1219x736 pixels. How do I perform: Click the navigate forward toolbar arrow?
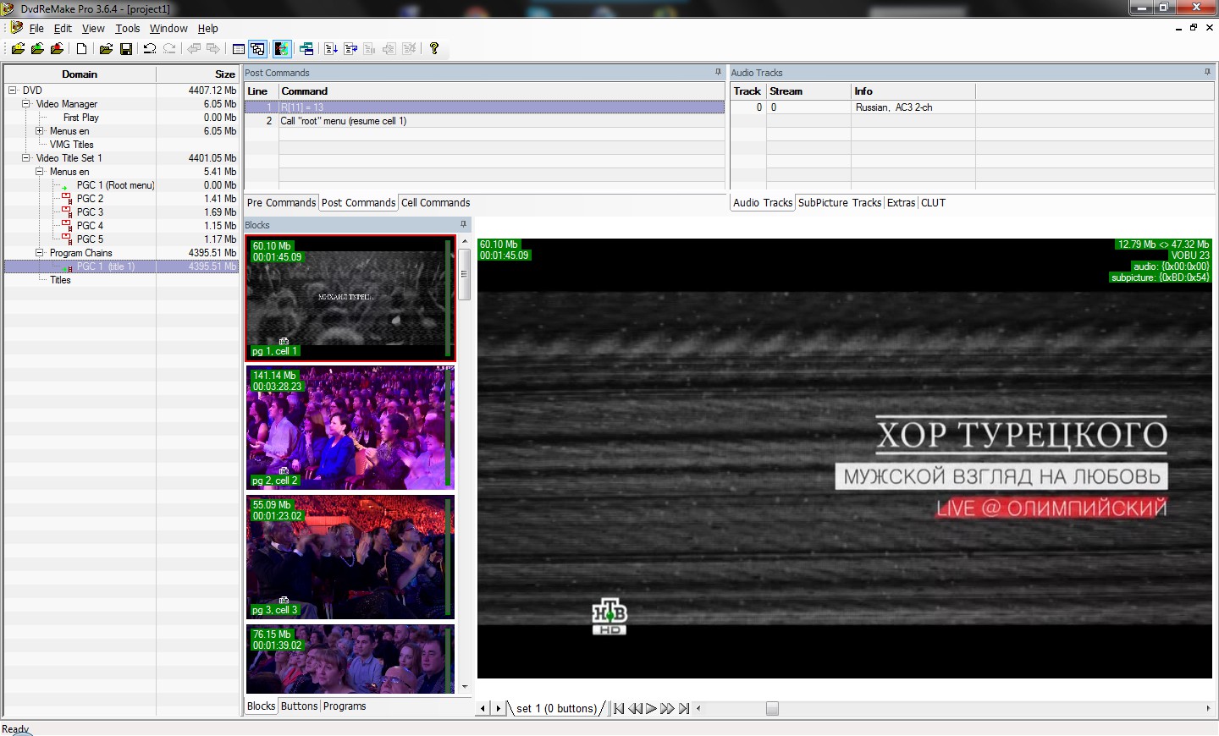coord(213,49)
